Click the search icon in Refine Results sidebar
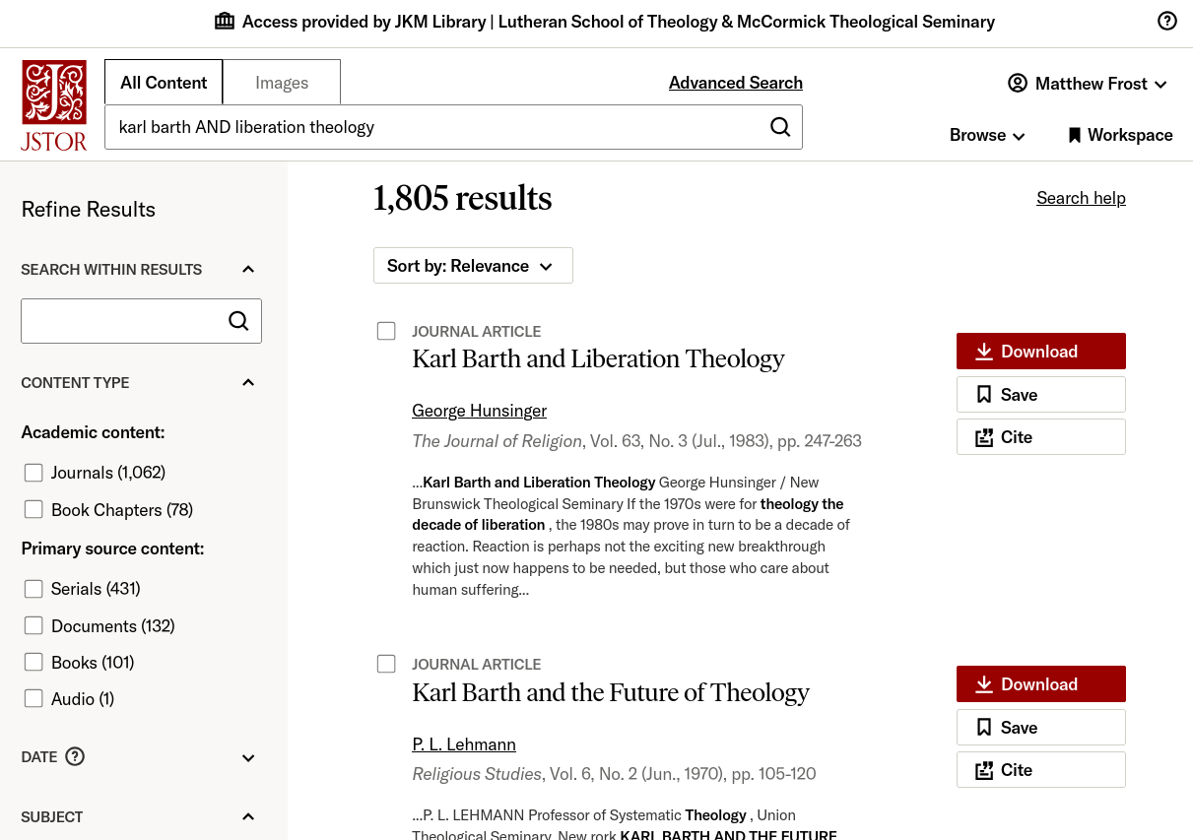This screenshot has height=840, width=1193. [238, 320]
